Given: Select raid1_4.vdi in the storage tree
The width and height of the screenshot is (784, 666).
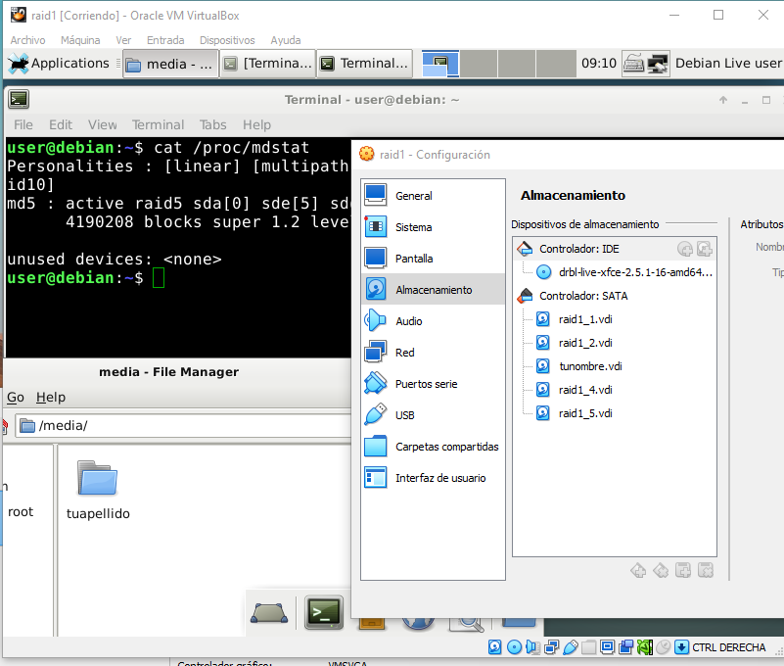Looking at the screenshot, I should point(585,390).
